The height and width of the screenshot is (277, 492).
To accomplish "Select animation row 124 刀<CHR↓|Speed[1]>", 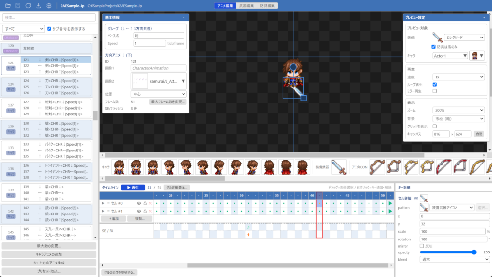I will [x=56, y=81].
